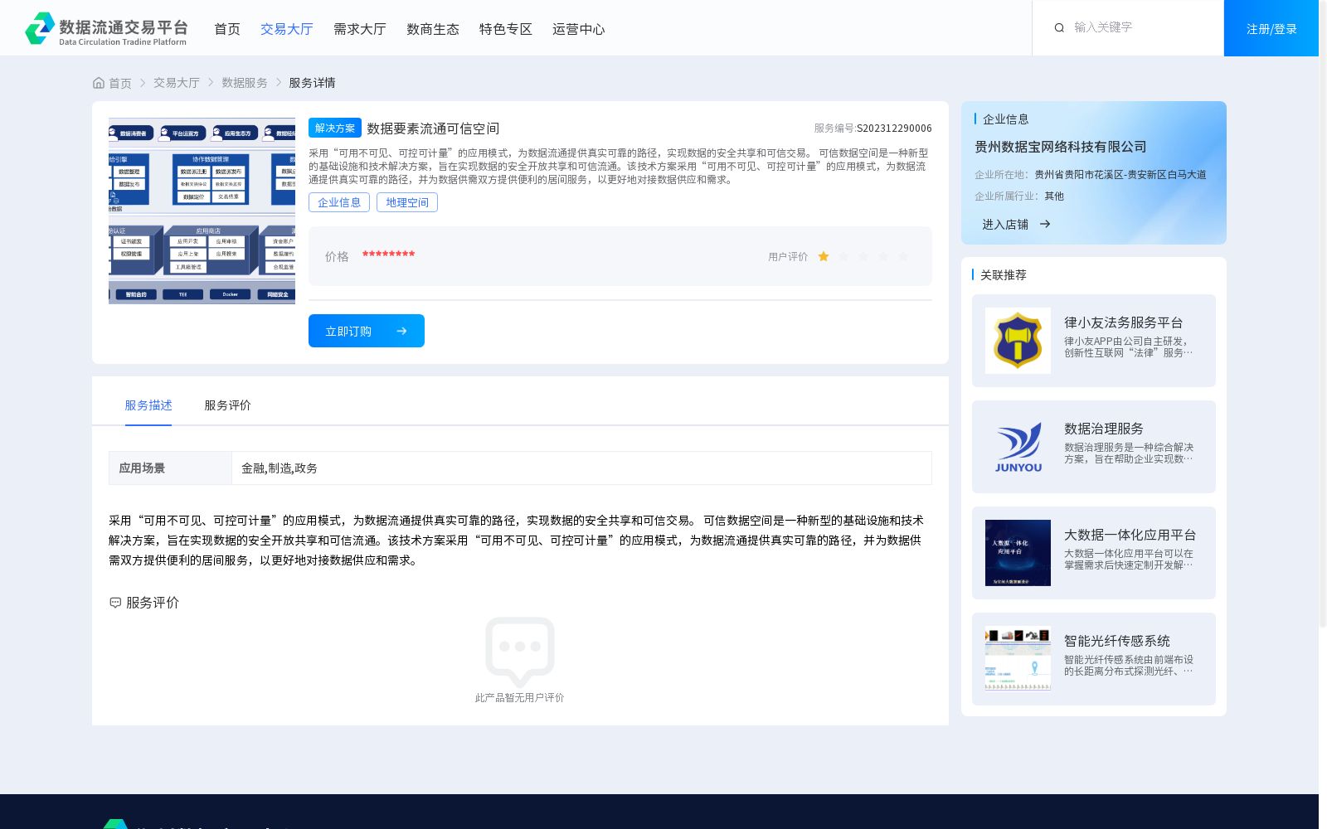Click 数据服务 breadcrumb link
This screenshot has height=829, width=1327.
point(245,83)
